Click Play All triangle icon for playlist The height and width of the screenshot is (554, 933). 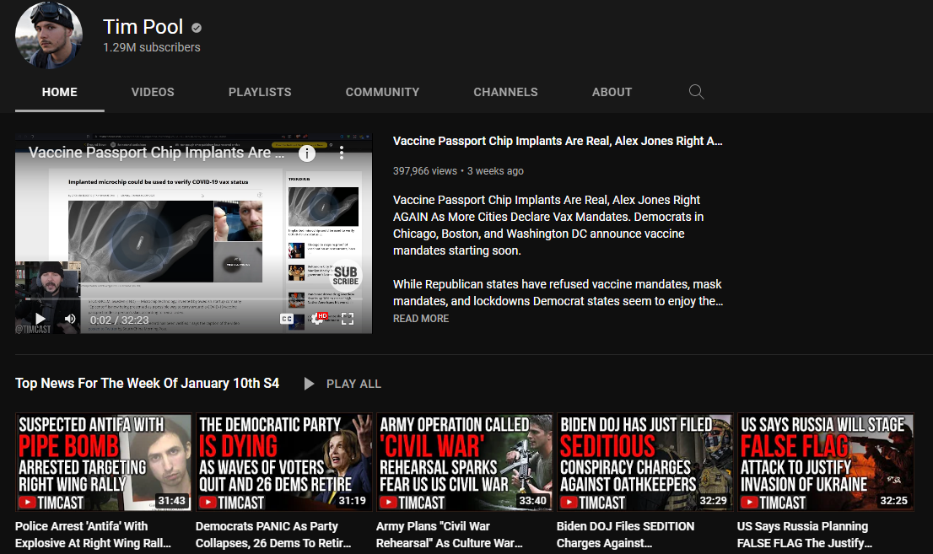pos(309,384)
